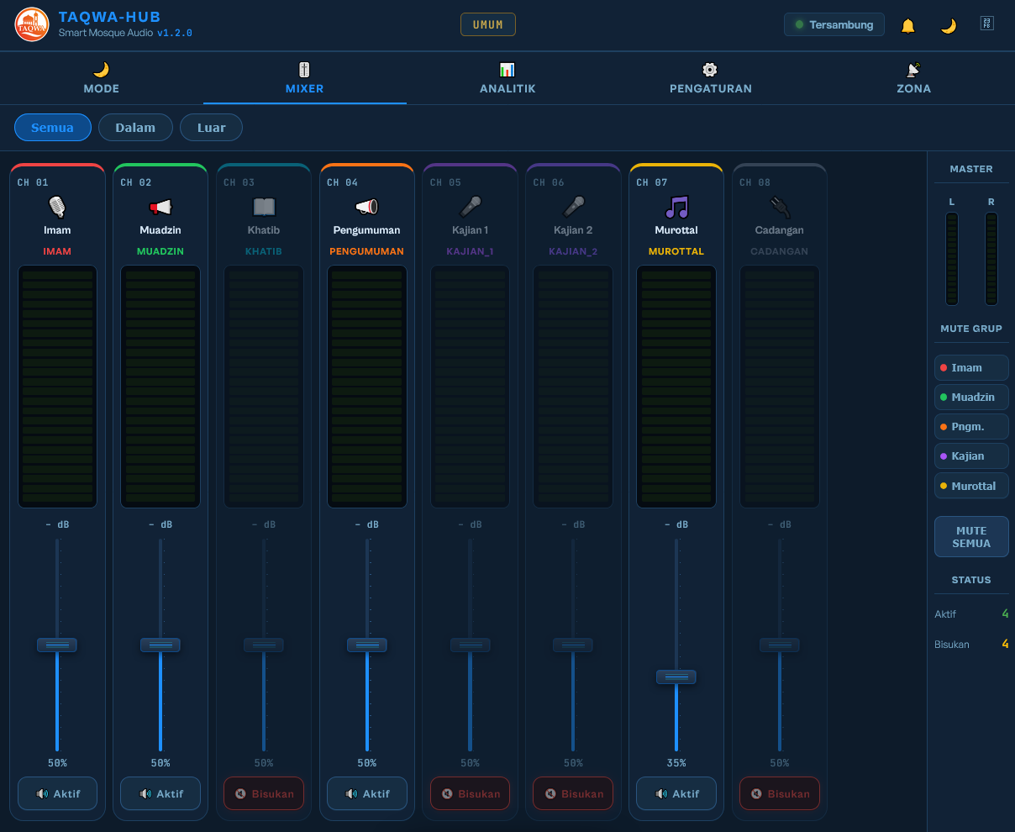Click the chart icon above ANALITIK tab
Screen dimensions: 1015x832
pyautogui.click(x=507, y=70)
